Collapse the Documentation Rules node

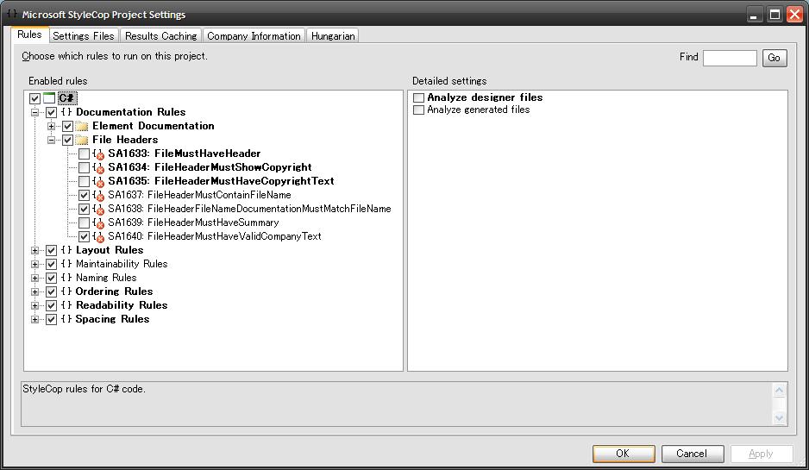pyautogui.click(x=34, y=112)
